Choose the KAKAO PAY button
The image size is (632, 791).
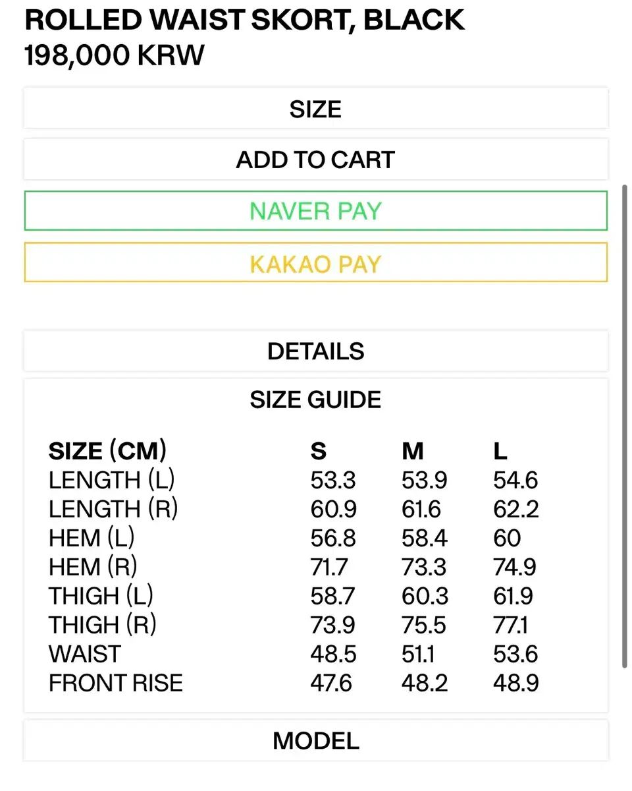point(315,263)
